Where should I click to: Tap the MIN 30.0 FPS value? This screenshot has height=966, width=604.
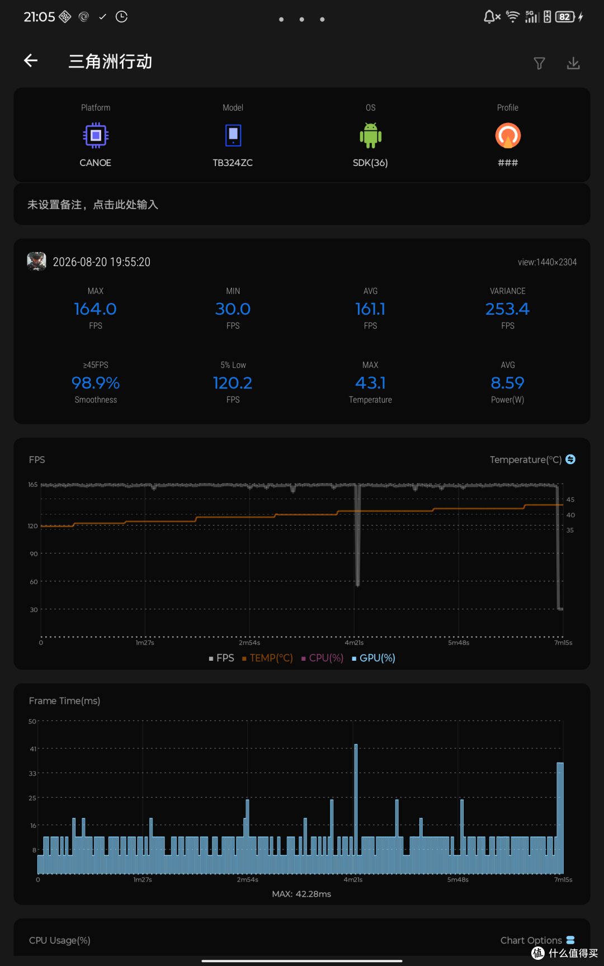(x=233, y=309)
